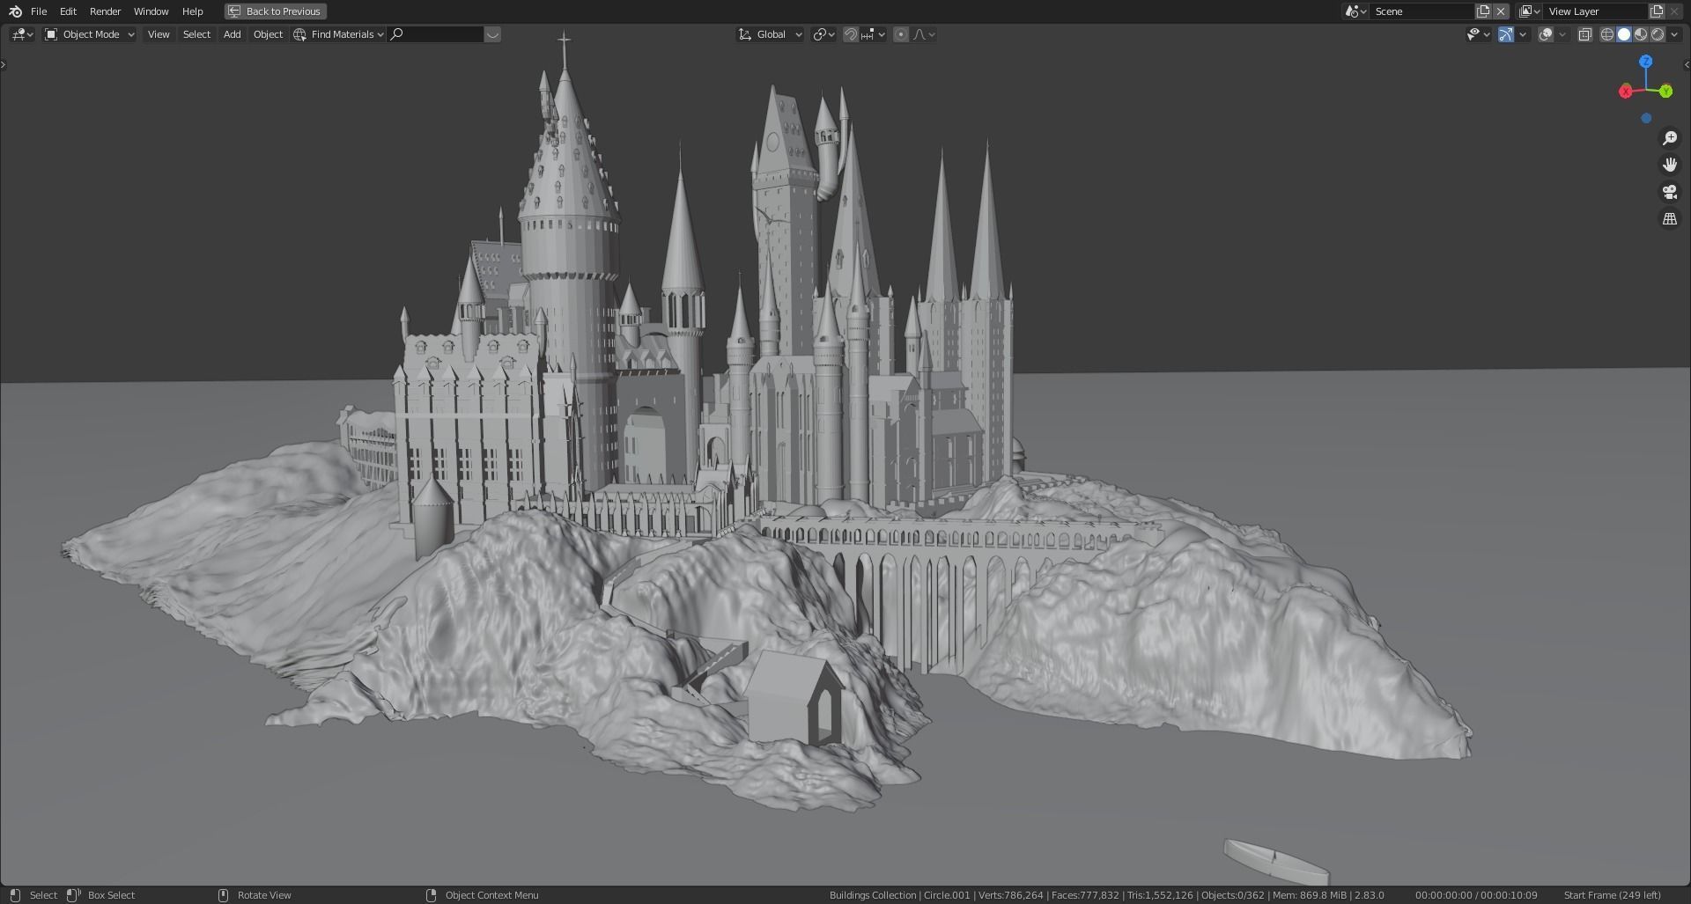The image size is (1691, 904).
Task: Open the viewport Add menu
Action: coord(232,34)
